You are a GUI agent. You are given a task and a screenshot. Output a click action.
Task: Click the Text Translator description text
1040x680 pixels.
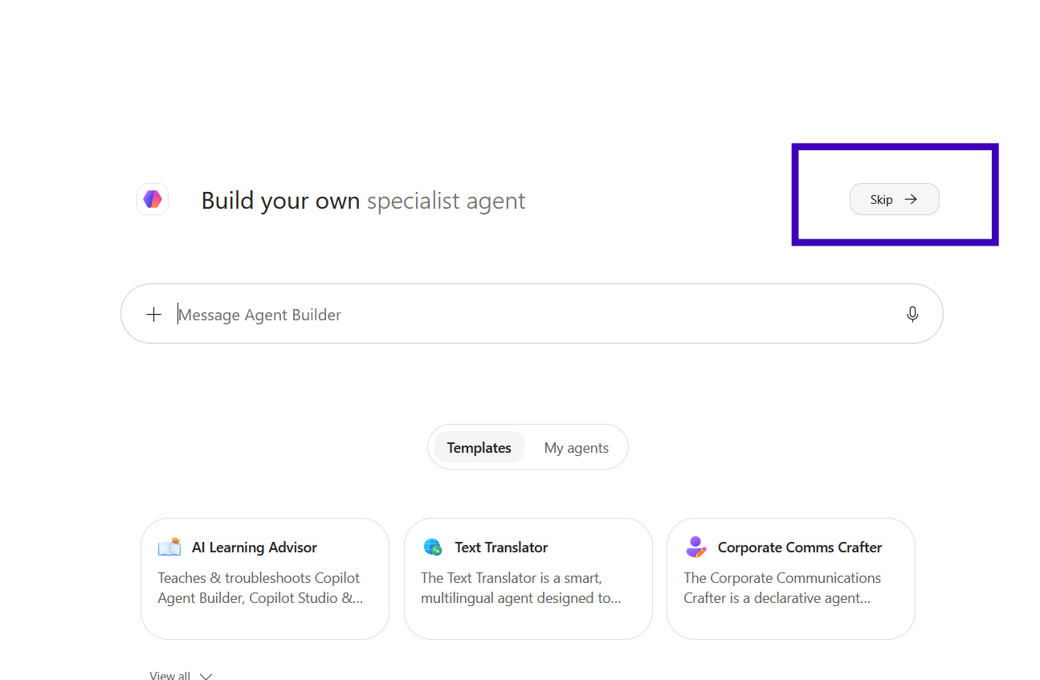522,588
